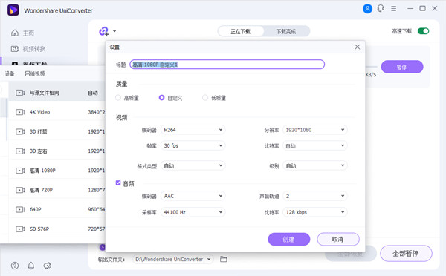Open 视频转换 in the sidebar

[x=28, y=49]
